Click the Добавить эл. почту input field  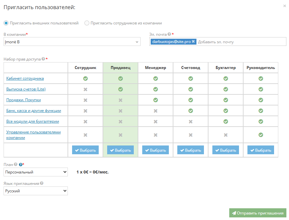tap(240, 42)
